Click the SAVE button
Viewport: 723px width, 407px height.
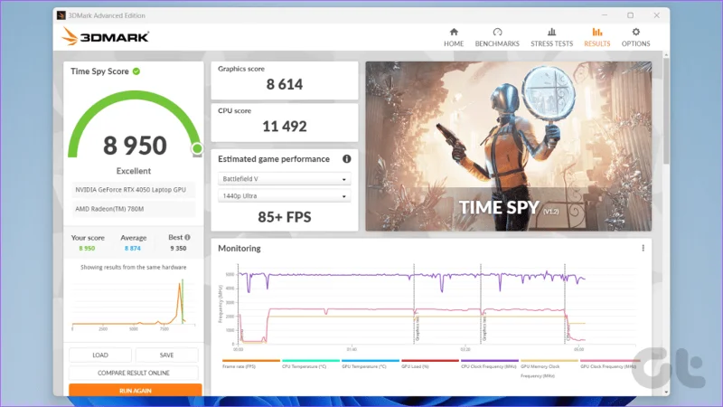point(166,355)
